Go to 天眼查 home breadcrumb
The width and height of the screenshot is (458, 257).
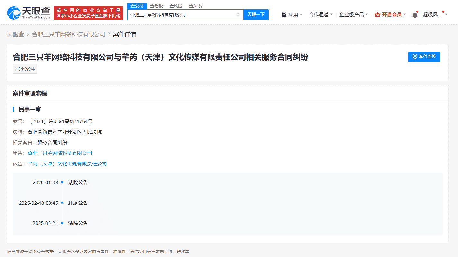pos(16,34)
